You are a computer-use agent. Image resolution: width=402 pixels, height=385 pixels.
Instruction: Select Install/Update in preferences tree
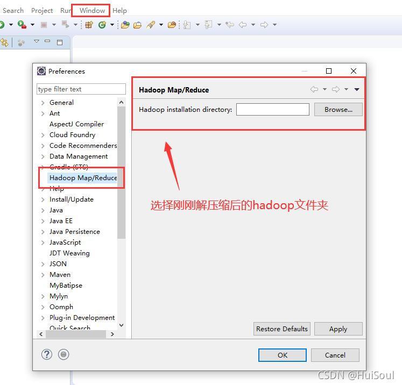click(71, 199)
